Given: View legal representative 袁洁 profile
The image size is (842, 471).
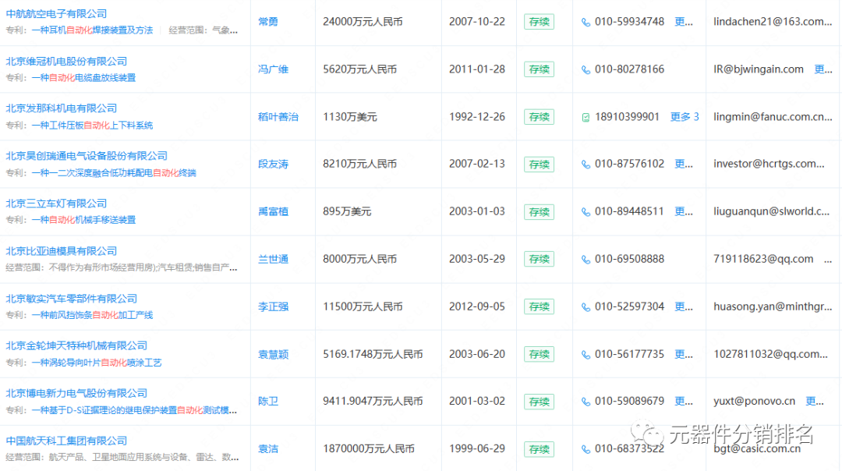Looking at the screenshot, I should click(x=268, y=449).
